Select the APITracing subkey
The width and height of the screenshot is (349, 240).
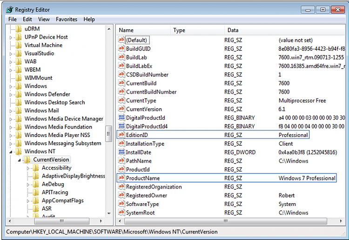tap(55, 192)
